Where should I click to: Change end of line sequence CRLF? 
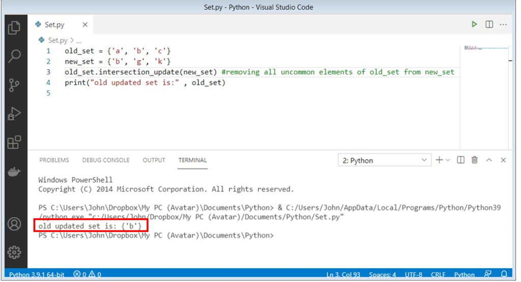pyautogui.click(x=438, y=274)
